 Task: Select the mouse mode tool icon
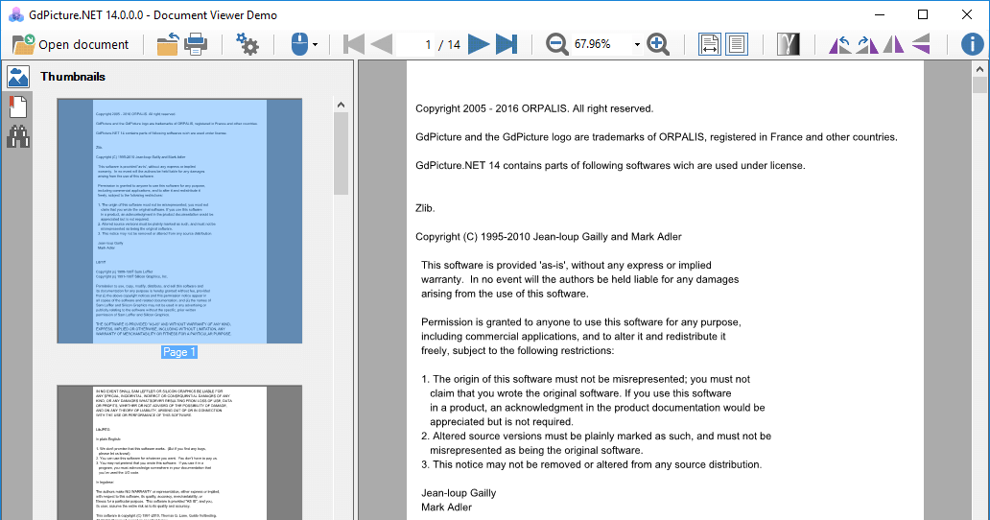point(299,44)
